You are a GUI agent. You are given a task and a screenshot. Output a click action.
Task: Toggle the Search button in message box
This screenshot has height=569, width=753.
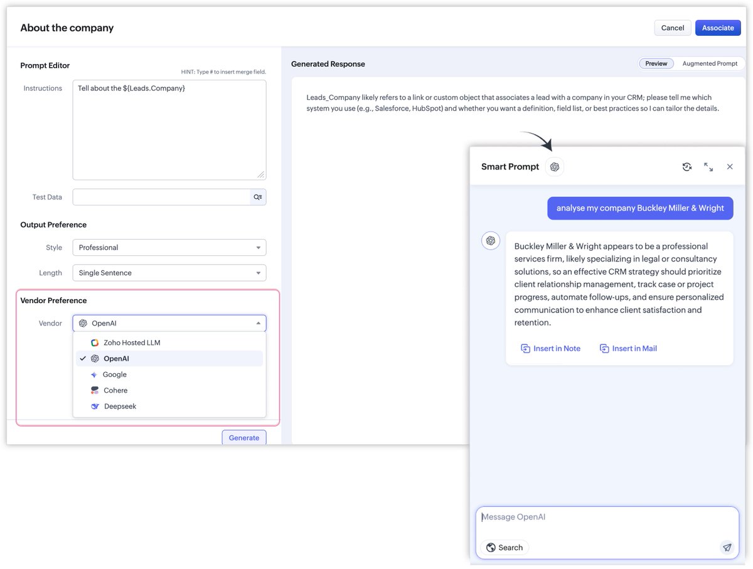(x=505, y=548)
